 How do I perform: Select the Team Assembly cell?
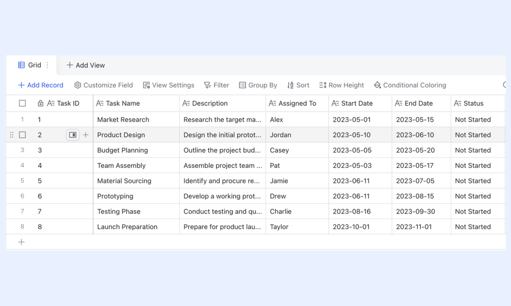[x=136, y=165]
